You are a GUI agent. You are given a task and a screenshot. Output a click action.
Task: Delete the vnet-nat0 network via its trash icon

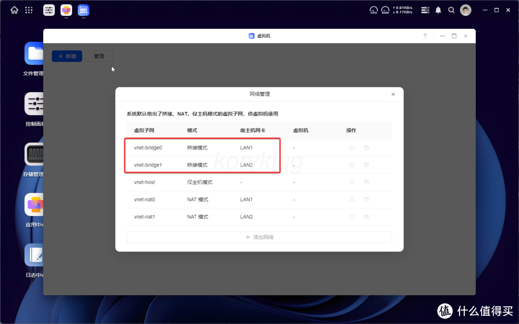[366, 199]
